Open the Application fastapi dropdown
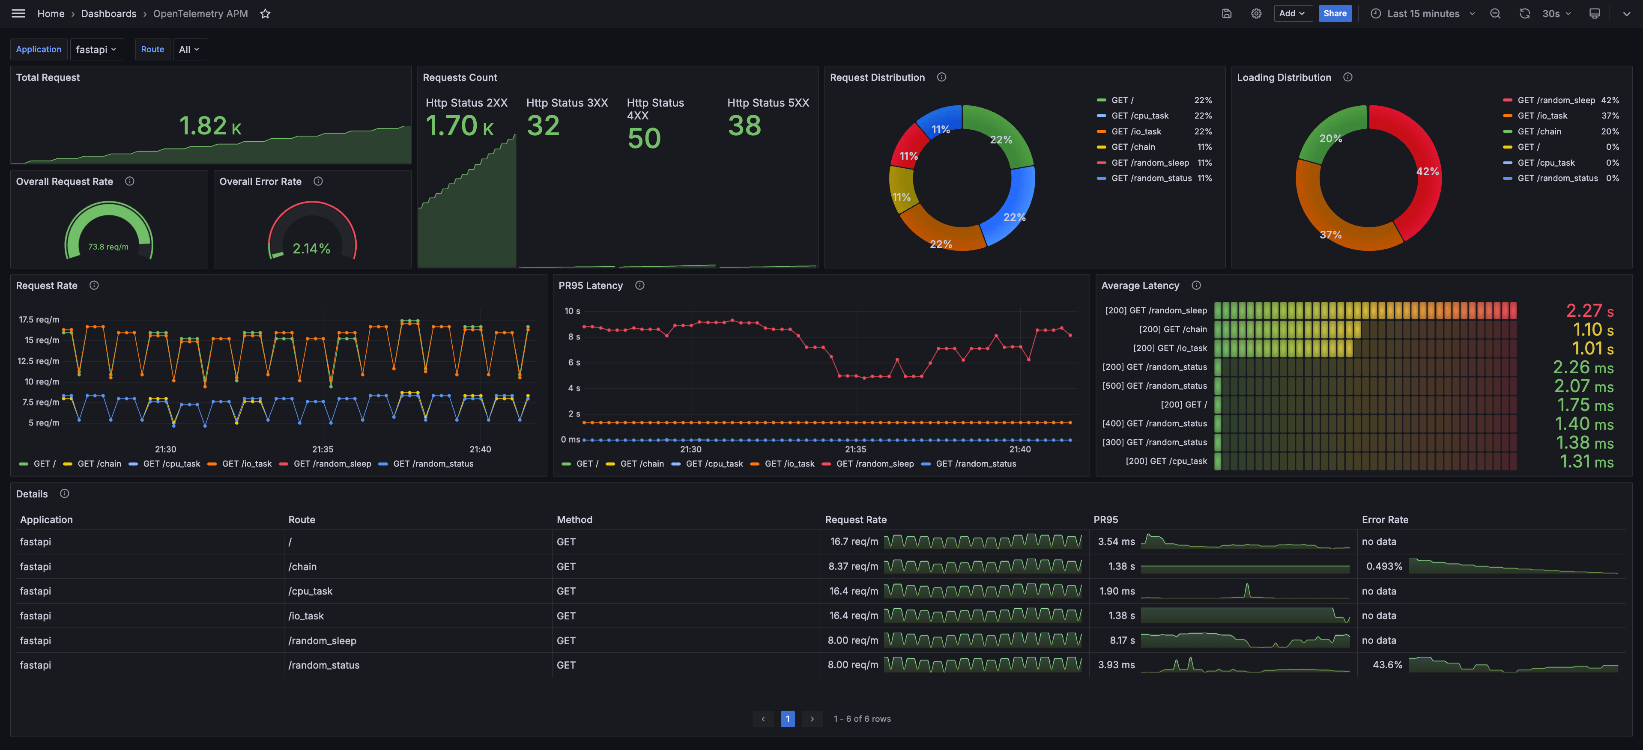This screenshot has width=1643, height=750. pyautogui.click(x=96, y=49)
